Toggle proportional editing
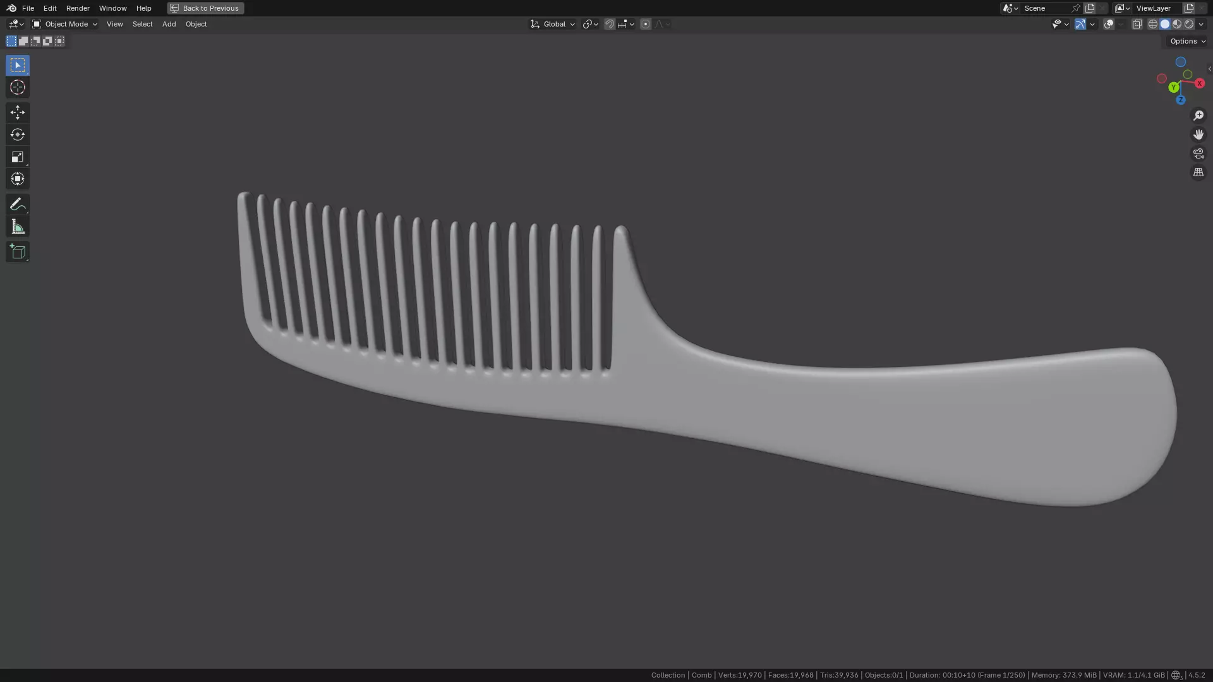Viewport: 1213px width, 682px height. (645, 24)
